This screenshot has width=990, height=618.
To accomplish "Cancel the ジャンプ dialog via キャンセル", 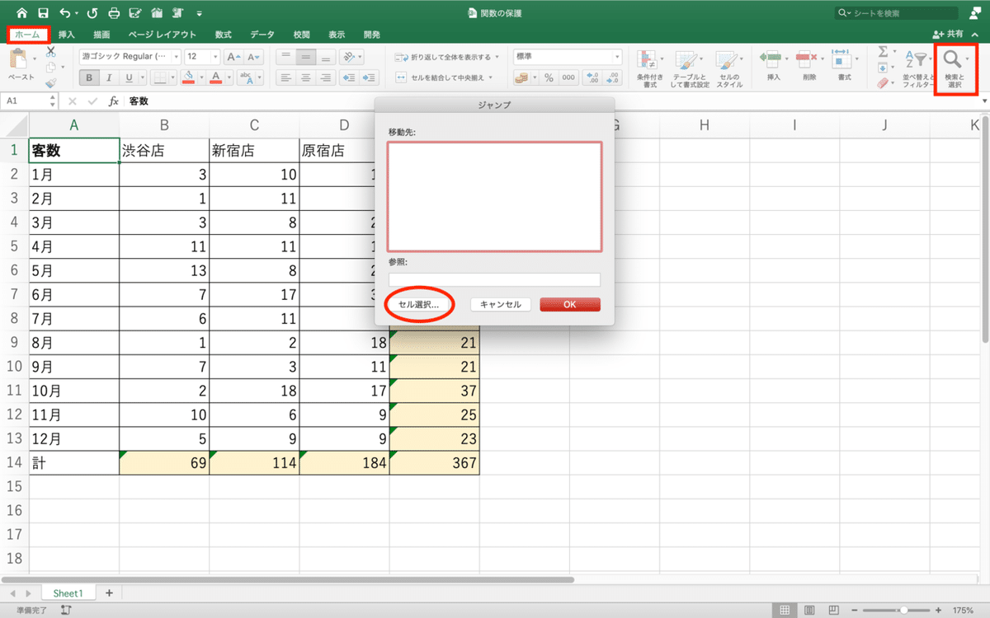I will (500, 304).
